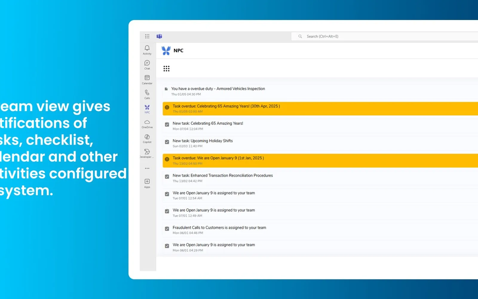
Task: Open We are Open January 9 from Mon 06/01
Action: [320, 247]
